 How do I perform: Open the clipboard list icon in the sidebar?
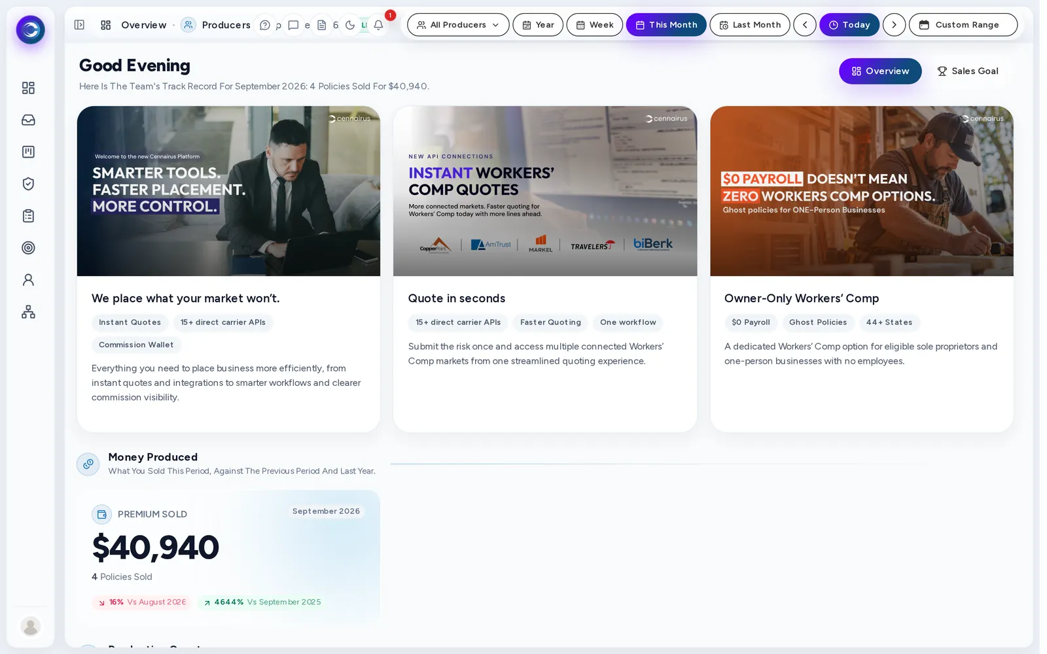(x=28, y=216)
